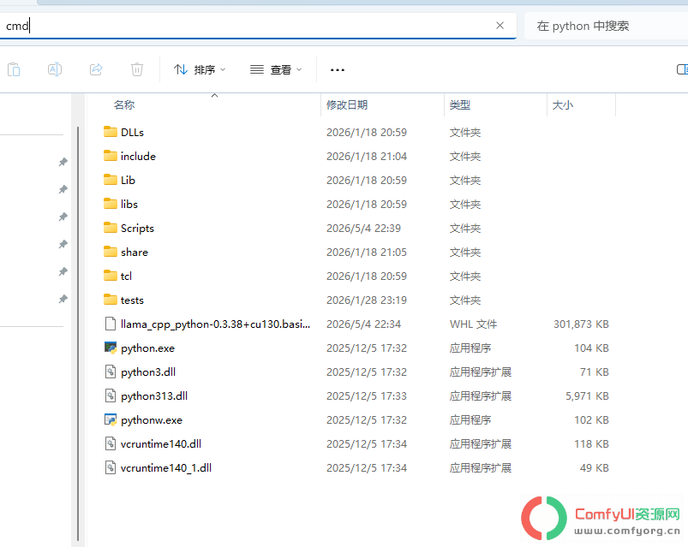Viewport: 688px width, 547px height.
Task: Select the python3.dll file icon
Action: (x=111, y=372)
